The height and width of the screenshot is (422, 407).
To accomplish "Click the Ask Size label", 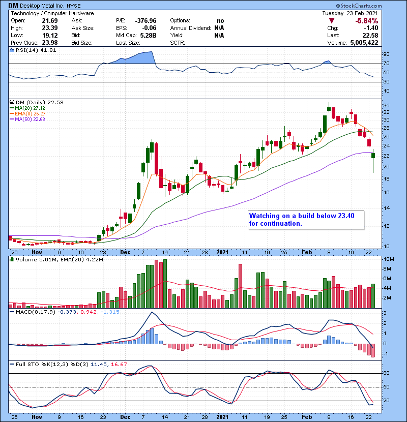I will [x=83, y=28].
